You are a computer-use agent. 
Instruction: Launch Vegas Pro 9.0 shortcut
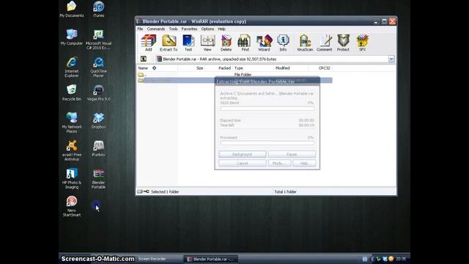click(98, 92)
